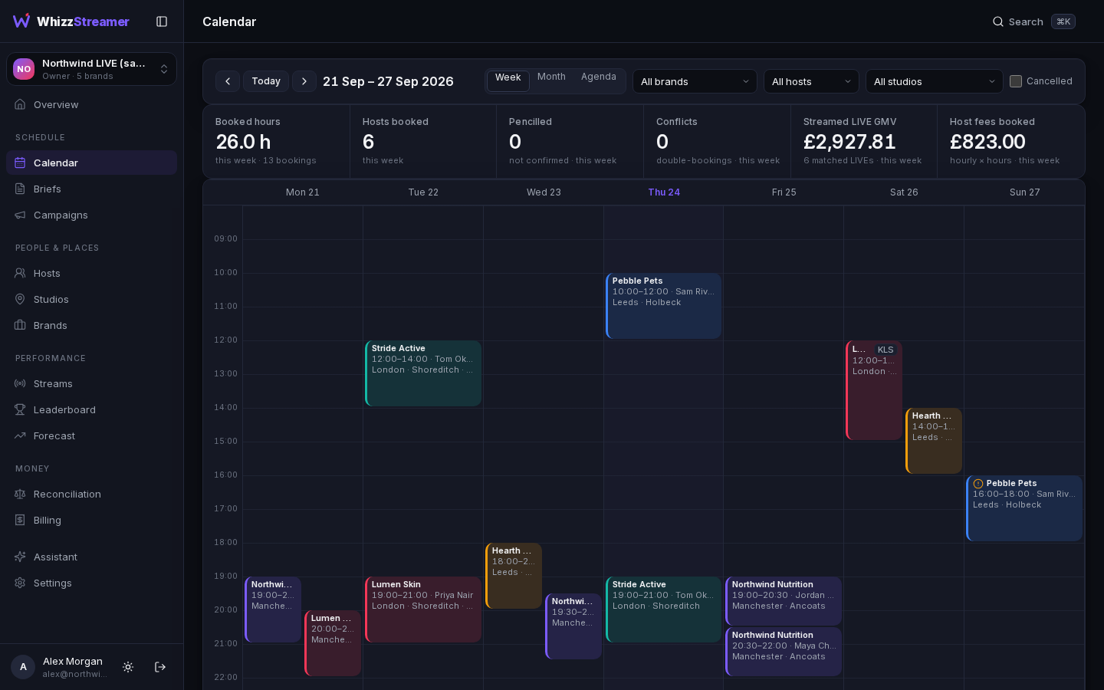Click warning icon on Sunday Pebble Pets
The width and height of the screenshot is (1104, 690).
pyautogui.click(x=978, y=484)
